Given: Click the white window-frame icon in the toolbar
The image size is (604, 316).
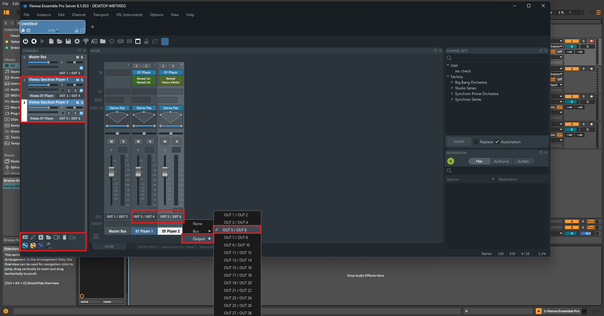Looking at the screenshot, I should point(138,41).
